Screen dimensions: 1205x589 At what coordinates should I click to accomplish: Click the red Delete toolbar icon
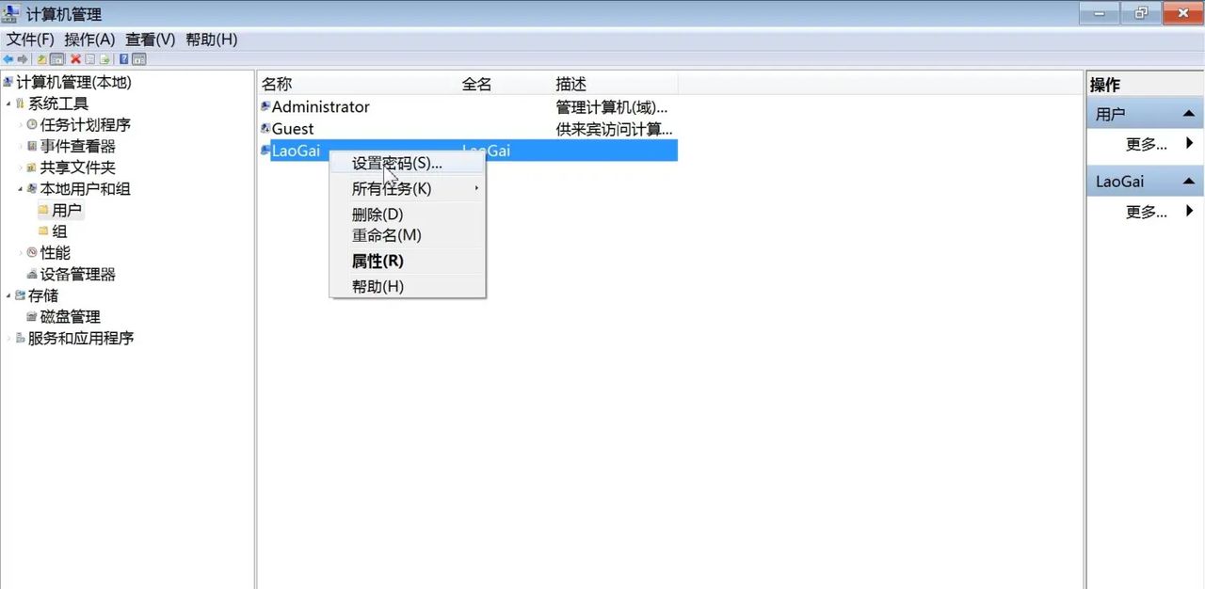[x=74, y=58]
